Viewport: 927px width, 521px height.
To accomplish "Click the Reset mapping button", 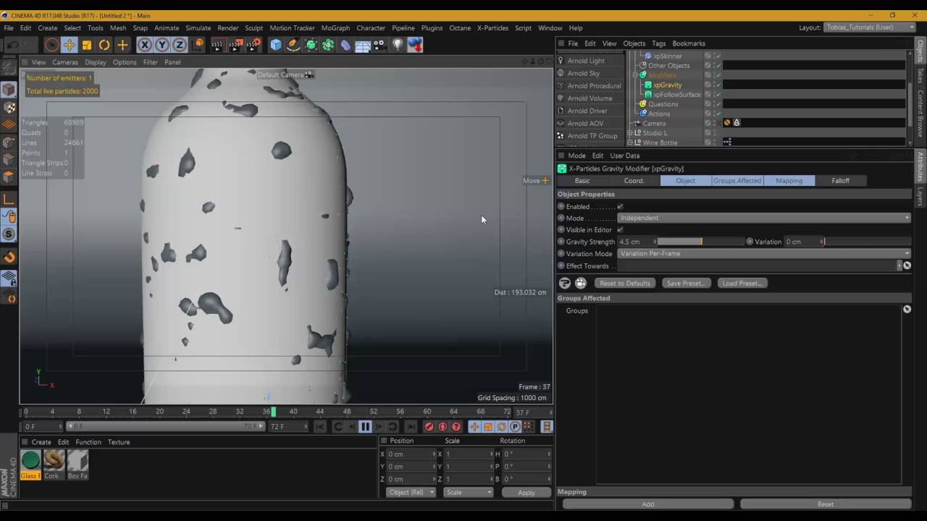I will pyautogui.click(x=825, y=504).
